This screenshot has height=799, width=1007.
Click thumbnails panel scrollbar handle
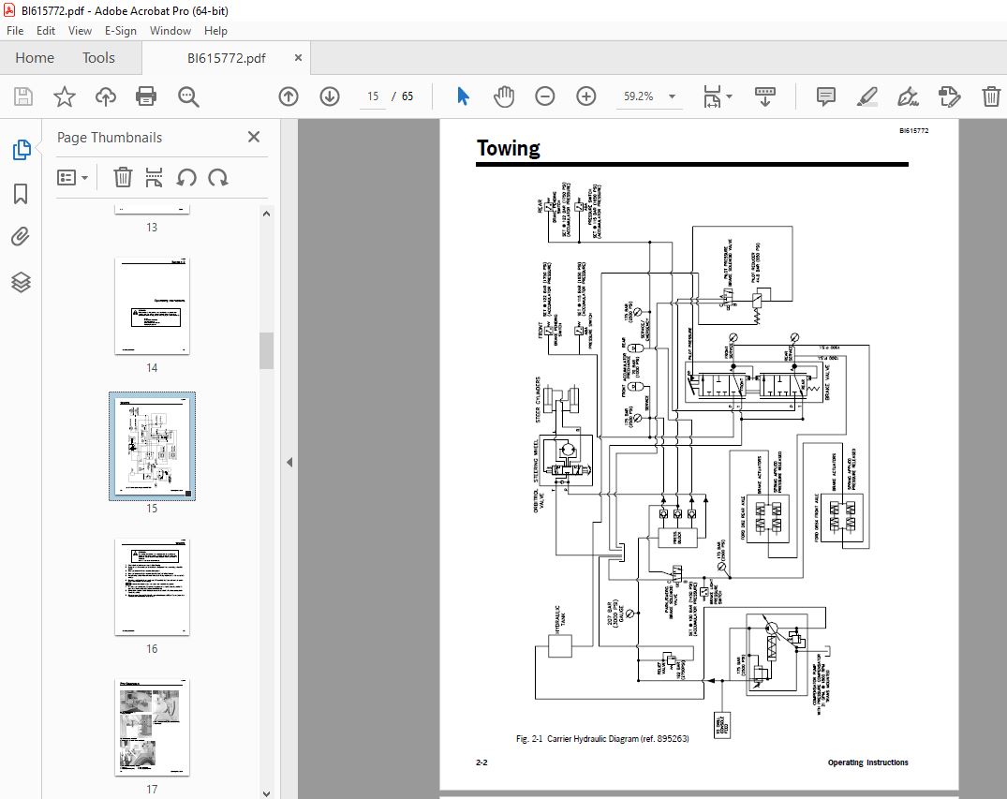click(267, 350)
